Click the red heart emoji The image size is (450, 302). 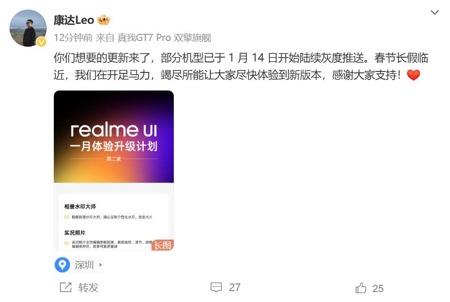click(x=413, y=75)
